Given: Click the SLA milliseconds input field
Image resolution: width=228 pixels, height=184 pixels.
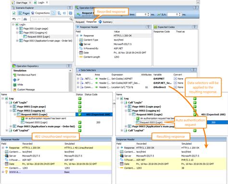Looking at the screenshot, I should (173, 14).
